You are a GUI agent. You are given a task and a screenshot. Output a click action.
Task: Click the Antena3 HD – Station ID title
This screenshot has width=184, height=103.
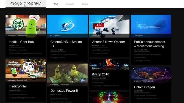66,44
